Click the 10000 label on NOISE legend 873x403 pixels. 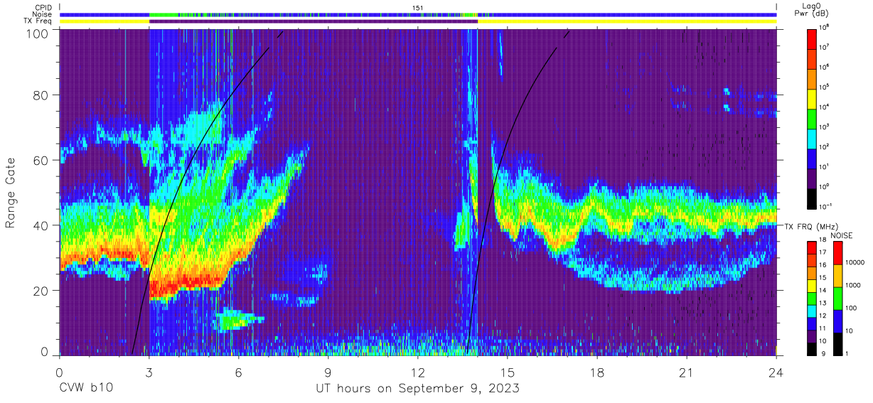click(855, 264)
